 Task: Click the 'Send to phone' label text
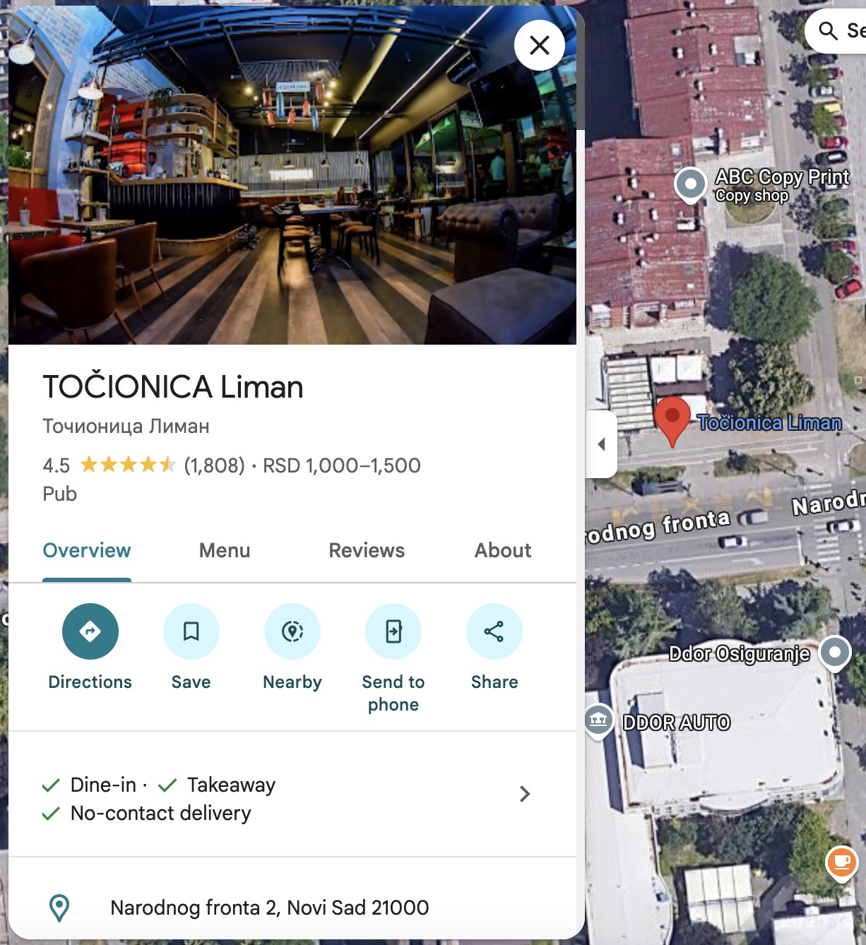tap(393, 694)
